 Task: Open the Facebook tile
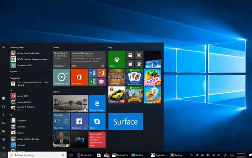tap(79, 122)
